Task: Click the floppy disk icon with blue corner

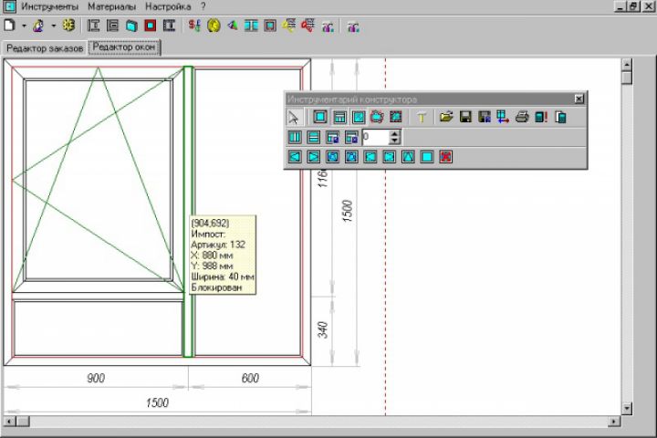Action: (485, 117)
